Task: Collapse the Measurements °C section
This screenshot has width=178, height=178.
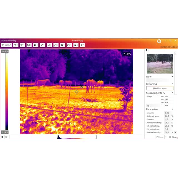Action: point(172,93)
